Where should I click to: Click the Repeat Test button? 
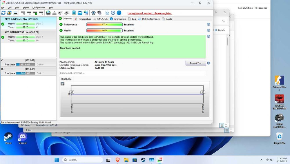pyautogui.click(x=196, y=63)
